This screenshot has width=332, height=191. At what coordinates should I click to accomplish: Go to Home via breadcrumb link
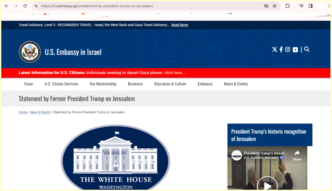pos(23,112)
